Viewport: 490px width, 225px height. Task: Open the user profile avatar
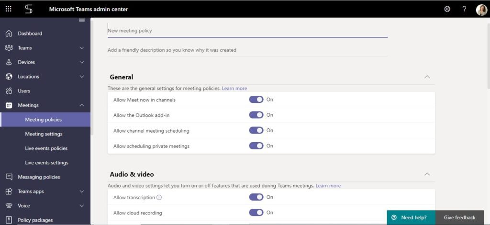481,10
